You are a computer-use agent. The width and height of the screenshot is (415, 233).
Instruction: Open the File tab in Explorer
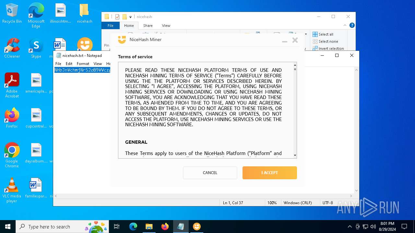[111, 26]
